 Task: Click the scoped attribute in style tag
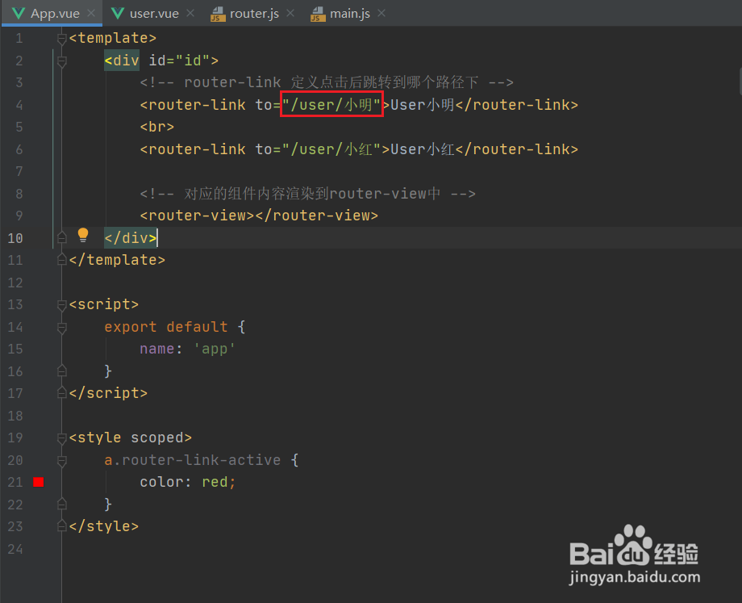(157, 438)
